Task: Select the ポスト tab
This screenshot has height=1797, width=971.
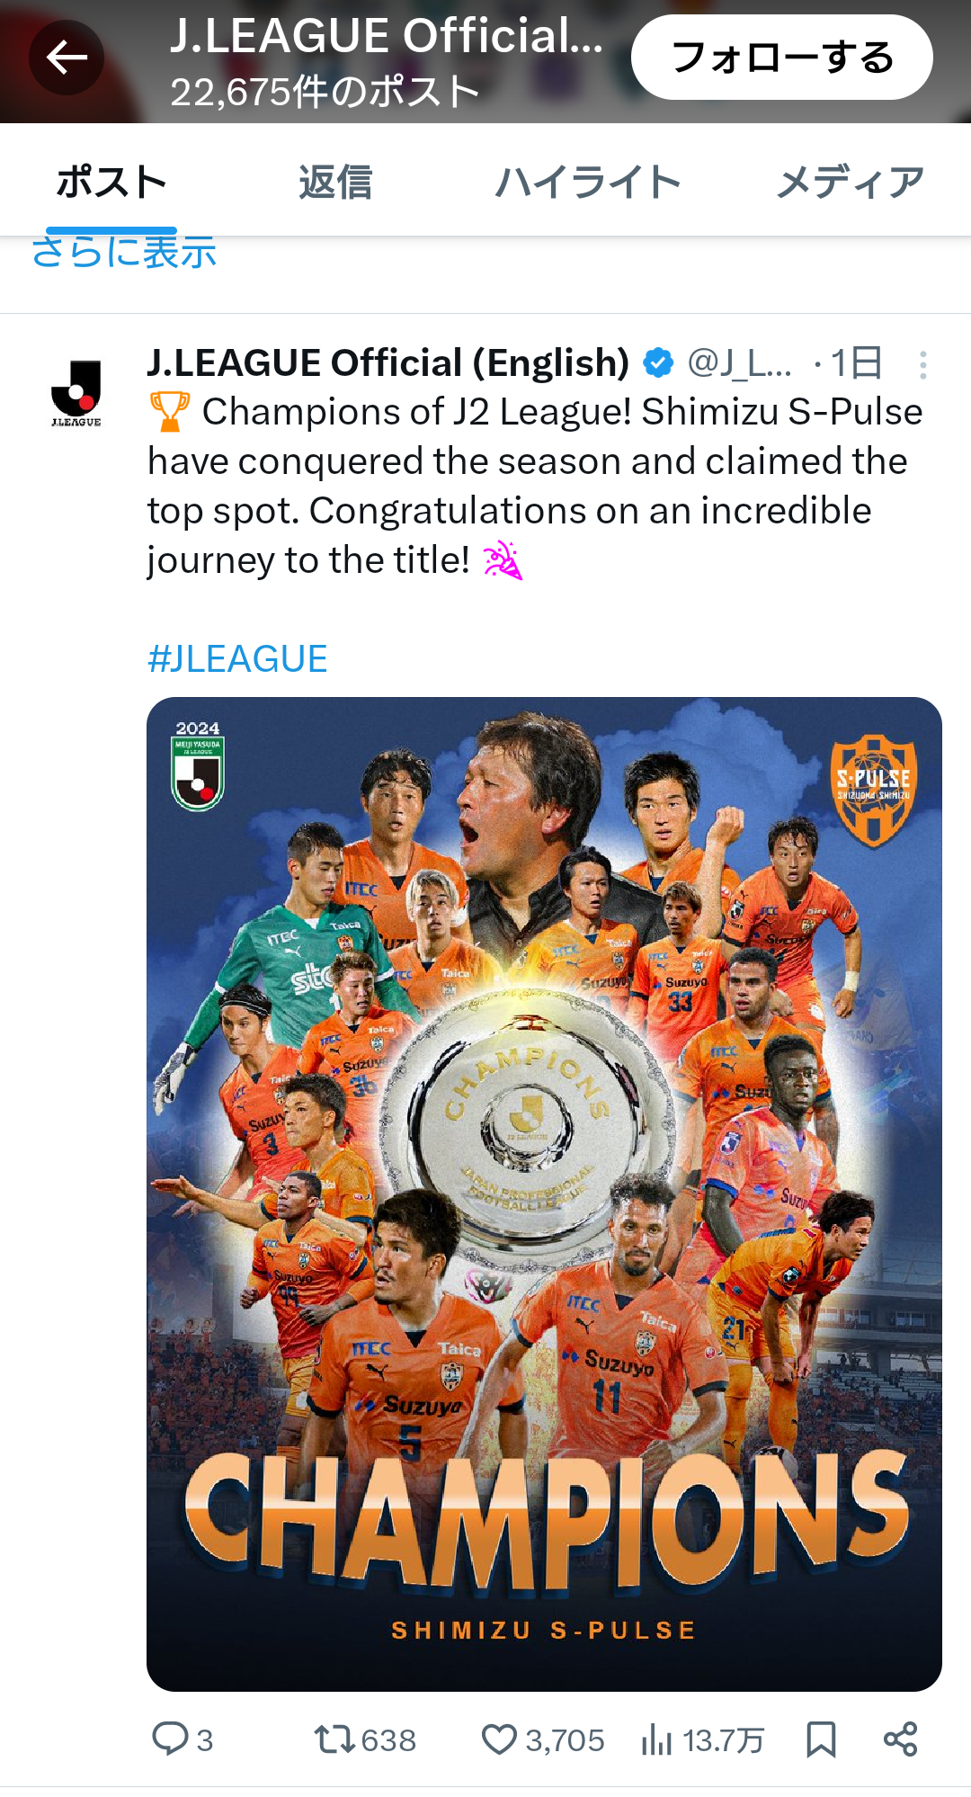Action: point(111,183)
